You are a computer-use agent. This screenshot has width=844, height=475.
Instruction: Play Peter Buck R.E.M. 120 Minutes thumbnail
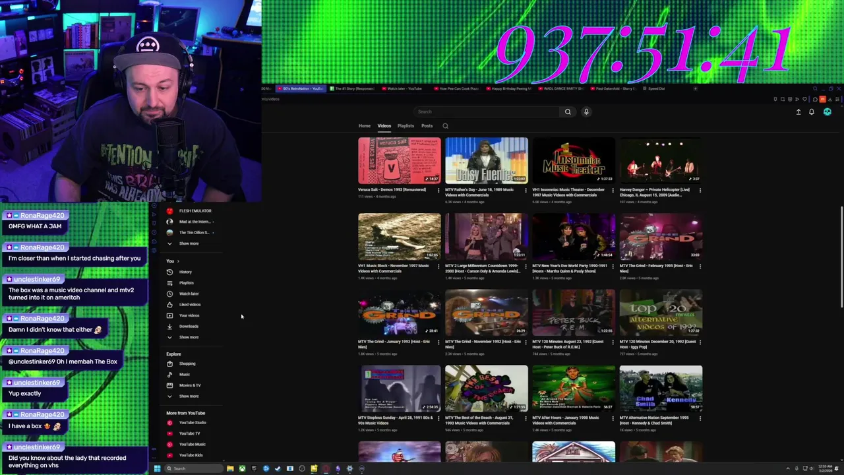pyautogui.click(x=574, y=313)
